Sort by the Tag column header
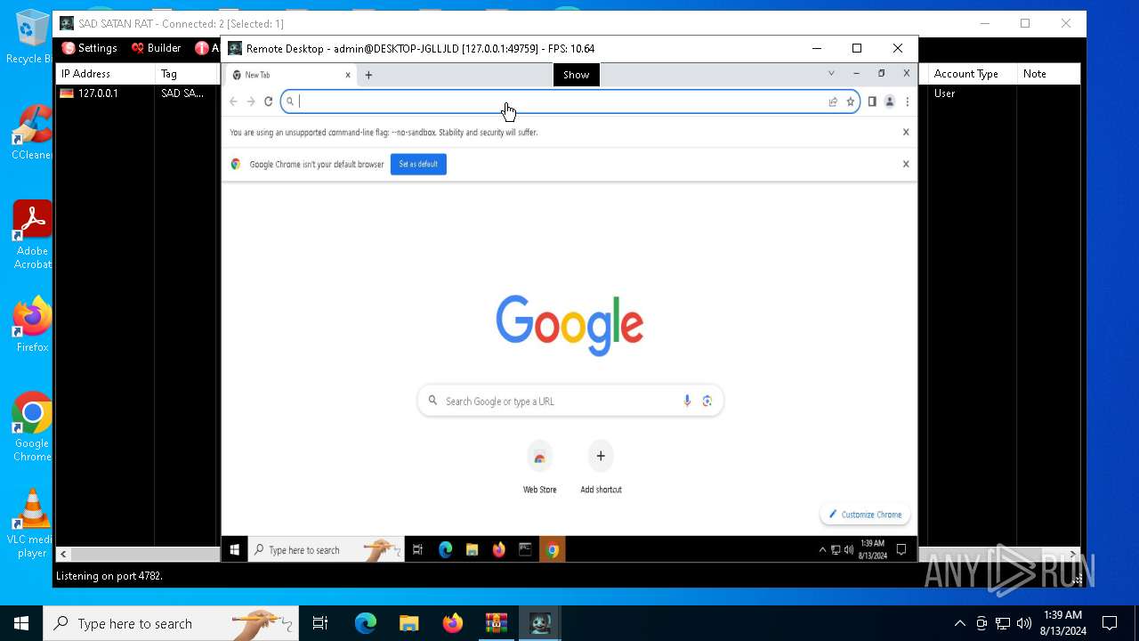1139x641 pixels. point(187,74)
